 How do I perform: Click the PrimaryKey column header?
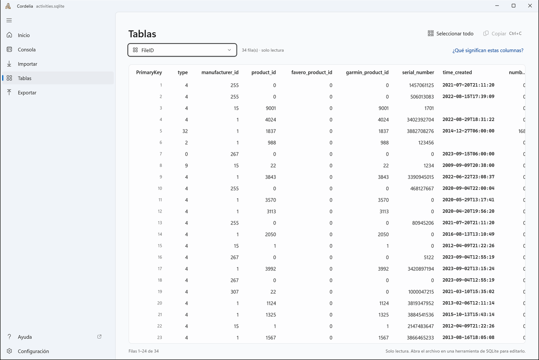(x=149, y=72)
